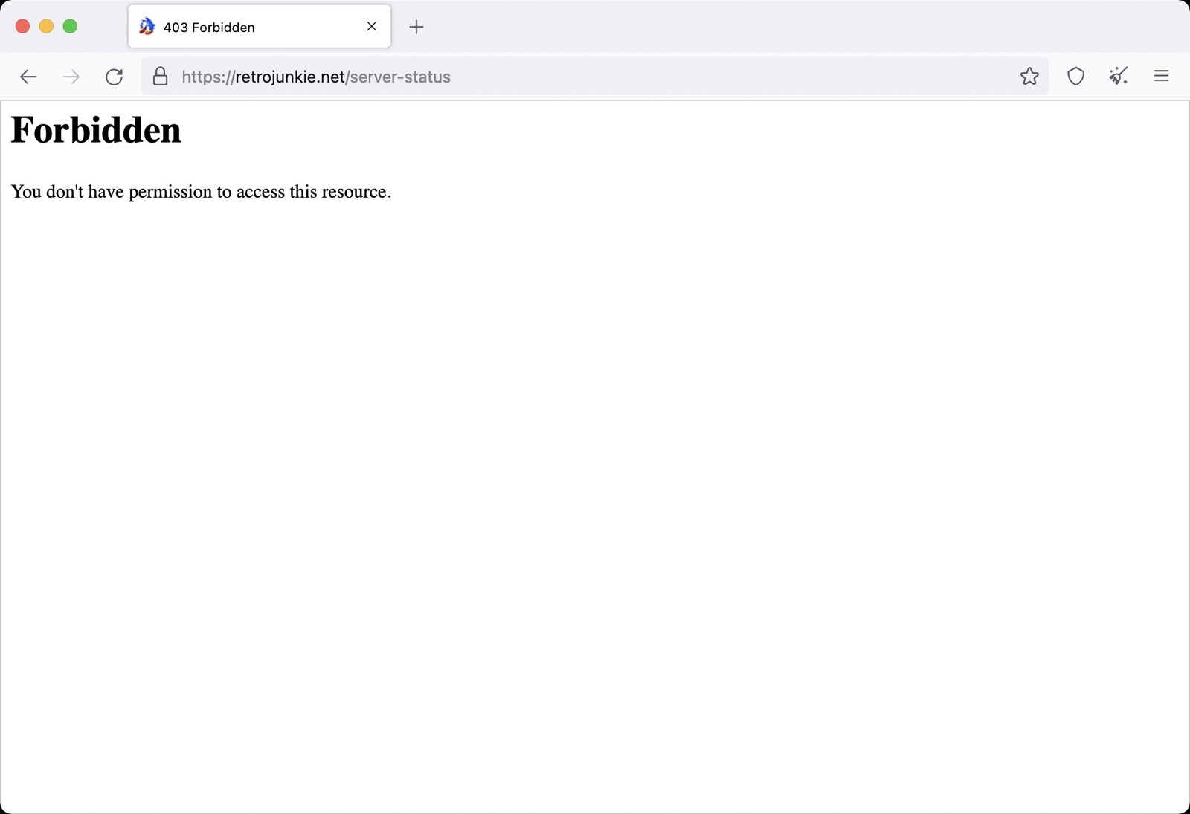
Task: Click the Sonic favicon on the tab
Action: (147, 27)
